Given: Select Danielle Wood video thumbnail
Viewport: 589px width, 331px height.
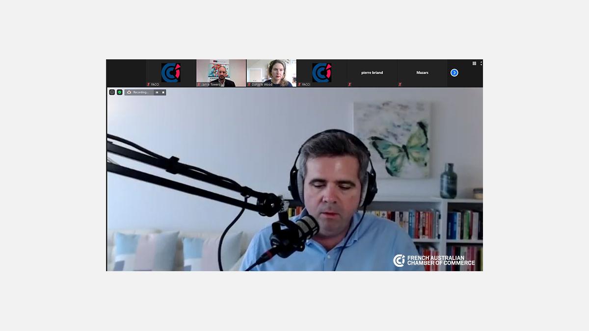Looking at the screenshot, I should click(271, 73).
